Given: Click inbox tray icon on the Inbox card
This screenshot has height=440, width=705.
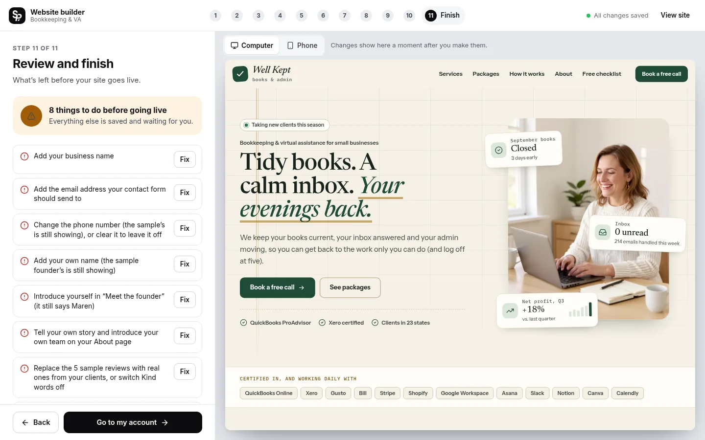Looking at the screenshot, I should pyautogui.click(x=603, y=232).
